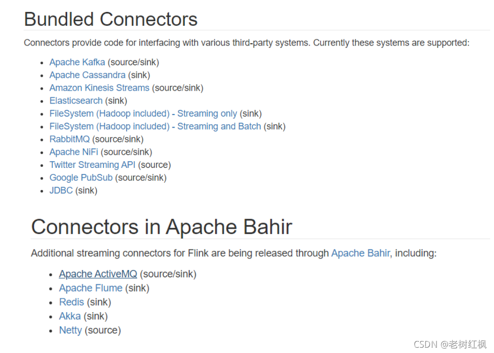This screenshot has width=494, height=353.
Task: Open the Apache Cassandra link
Action: click(x=87, y=75)
